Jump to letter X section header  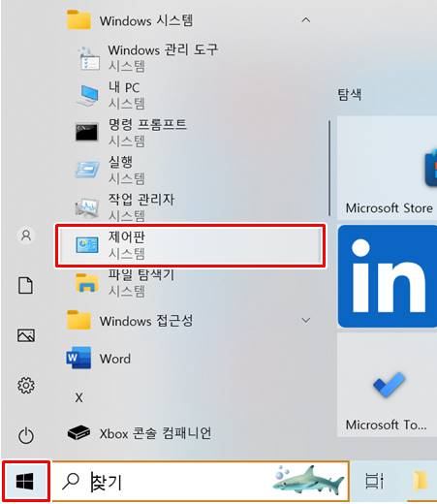[78, 397]
